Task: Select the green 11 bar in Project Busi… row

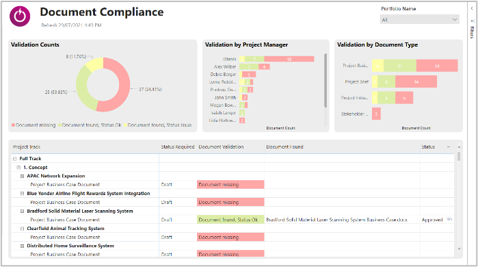Action: point(399,66)
